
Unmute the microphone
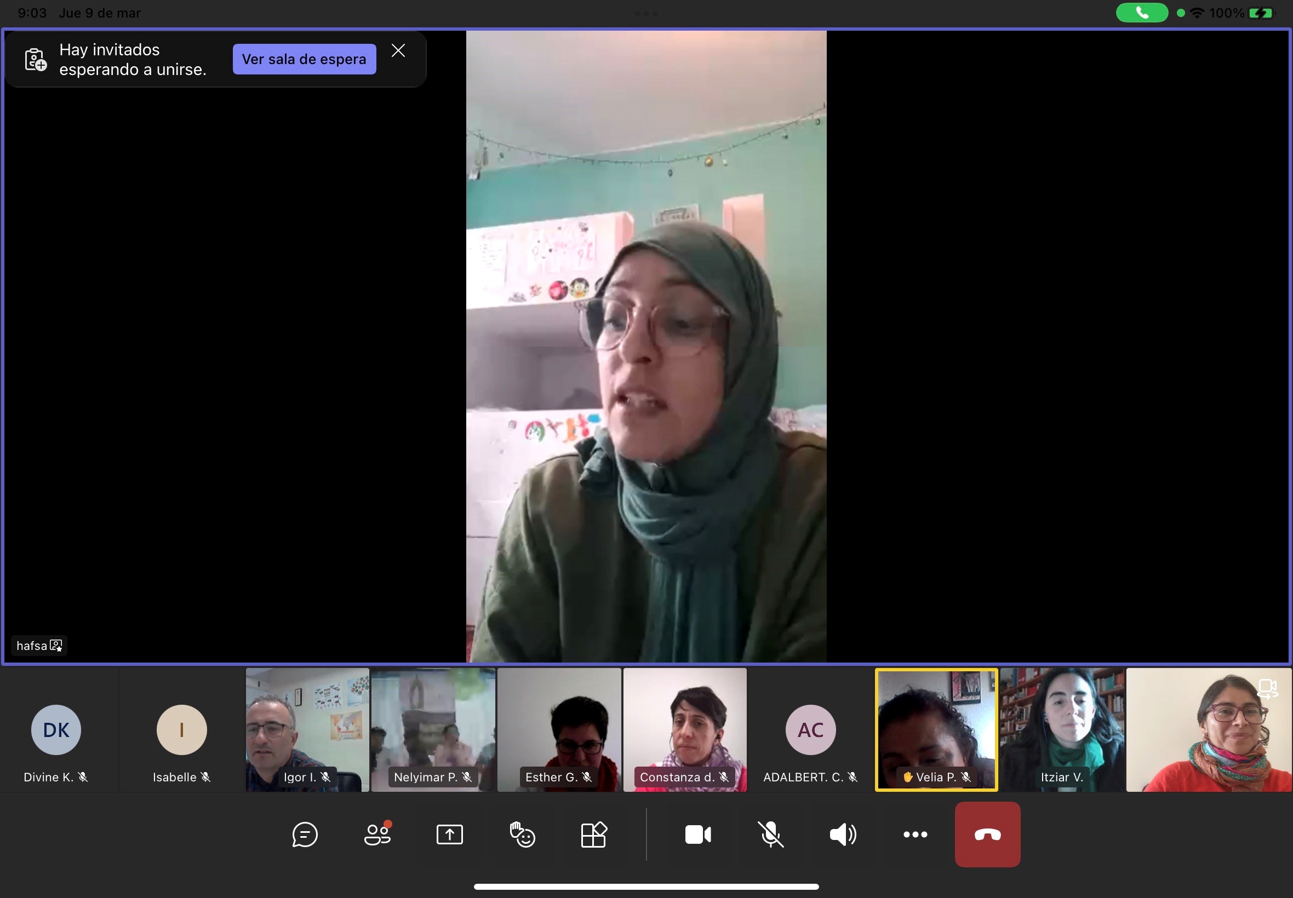[770, 834]
